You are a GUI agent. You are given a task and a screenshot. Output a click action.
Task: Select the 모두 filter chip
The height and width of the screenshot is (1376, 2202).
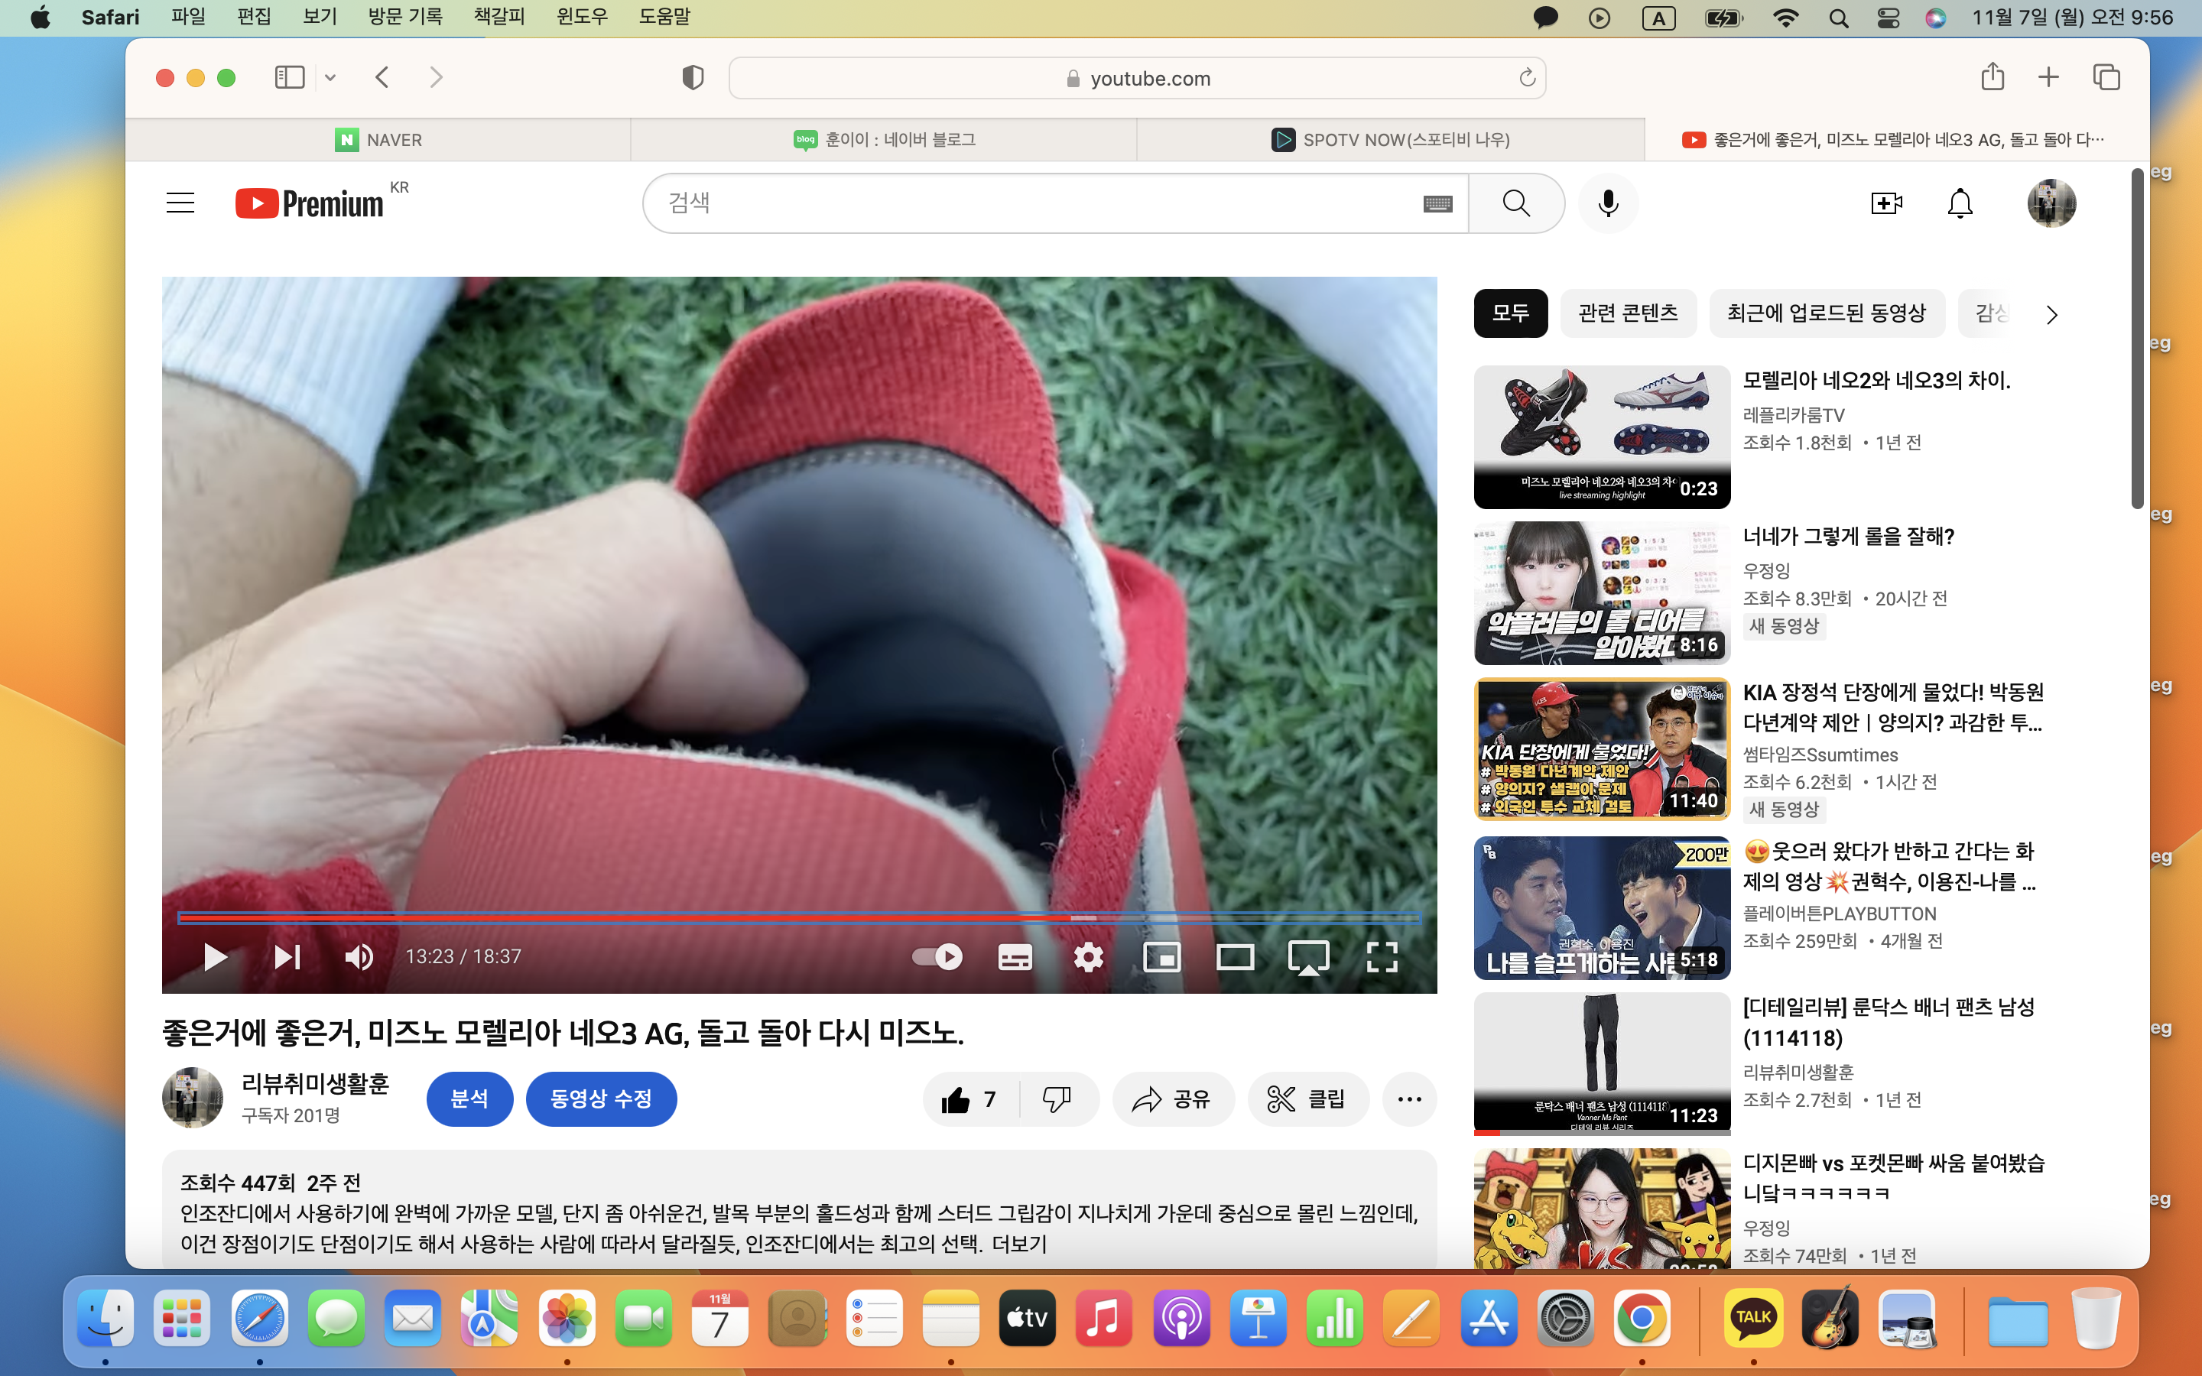[x=1511, y=313]
